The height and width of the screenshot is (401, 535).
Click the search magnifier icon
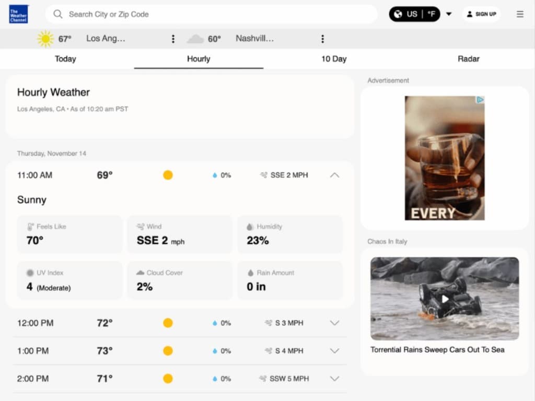tap(58, 14)
